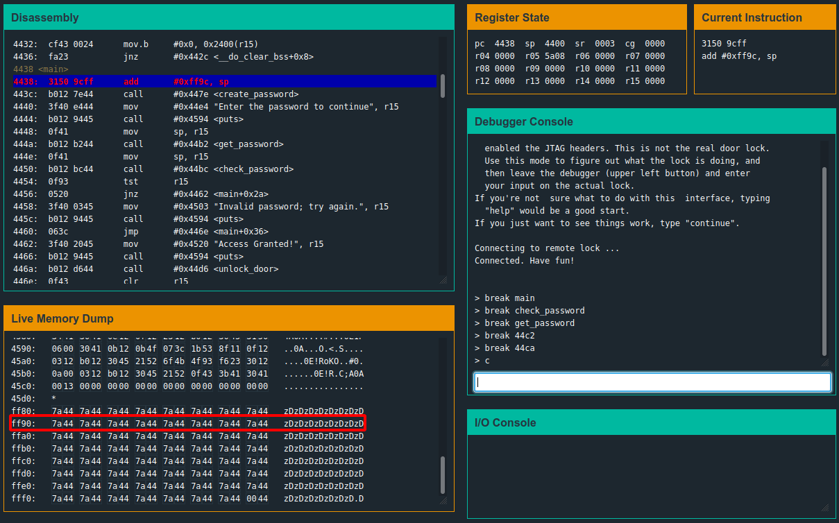Select the Live Memory Dump header

click(229, 318)
